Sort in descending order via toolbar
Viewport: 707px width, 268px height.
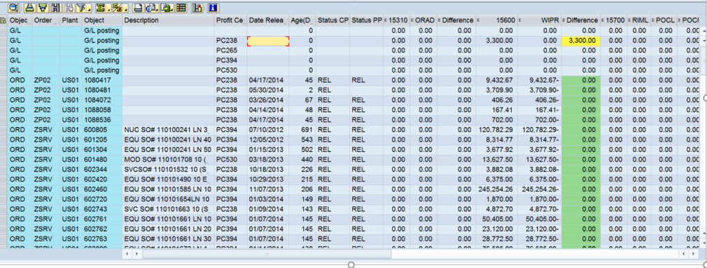[43, 8]
